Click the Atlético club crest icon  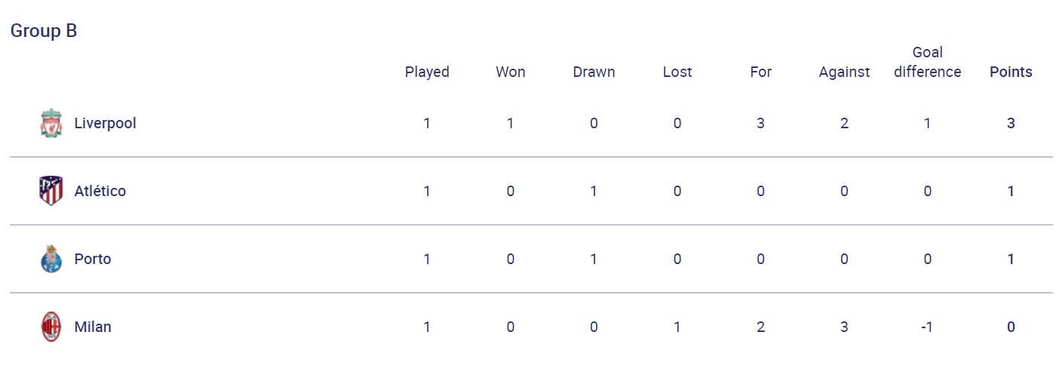[51, 191]
